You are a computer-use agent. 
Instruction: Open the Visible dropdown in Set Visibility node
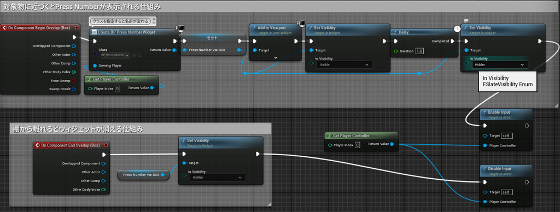[x=344, y=64]
